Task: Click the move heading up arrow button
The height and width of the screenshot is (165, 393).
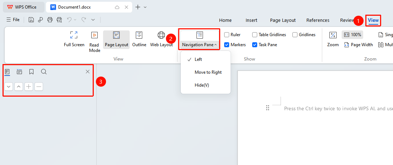Action: click(19, 87)
